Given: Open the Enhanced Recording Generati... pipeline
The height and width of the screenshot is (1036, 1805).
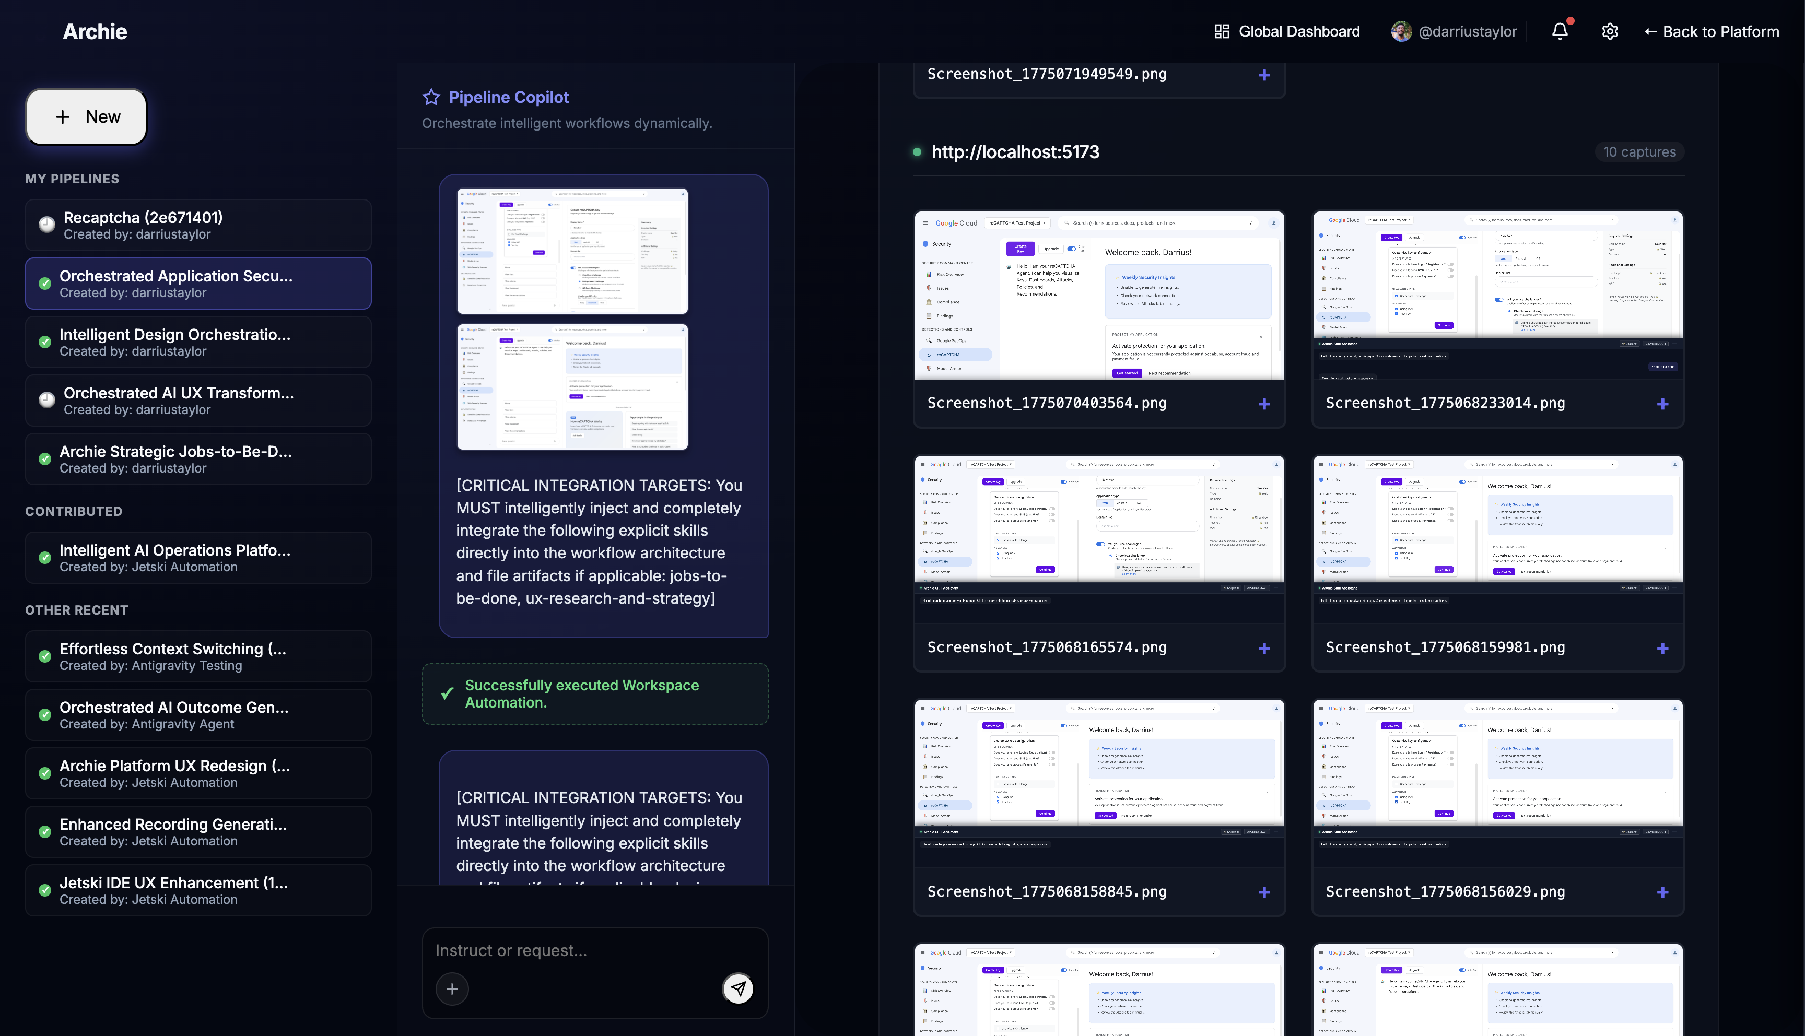Looking at the screenshot, I should coord(198,832).
